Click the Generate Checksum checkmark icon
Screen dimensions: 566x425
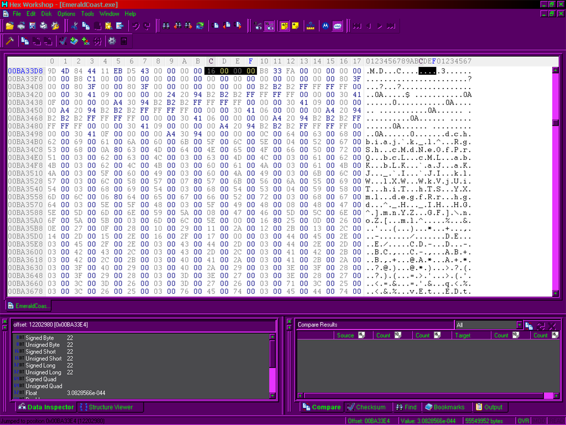tap(63, 41)
